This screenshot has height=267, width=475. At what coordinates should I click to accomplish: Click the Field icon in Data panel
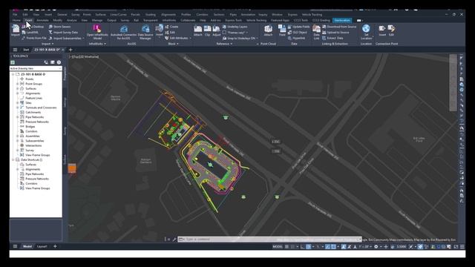pyautogui.click(x=282, y=30)
